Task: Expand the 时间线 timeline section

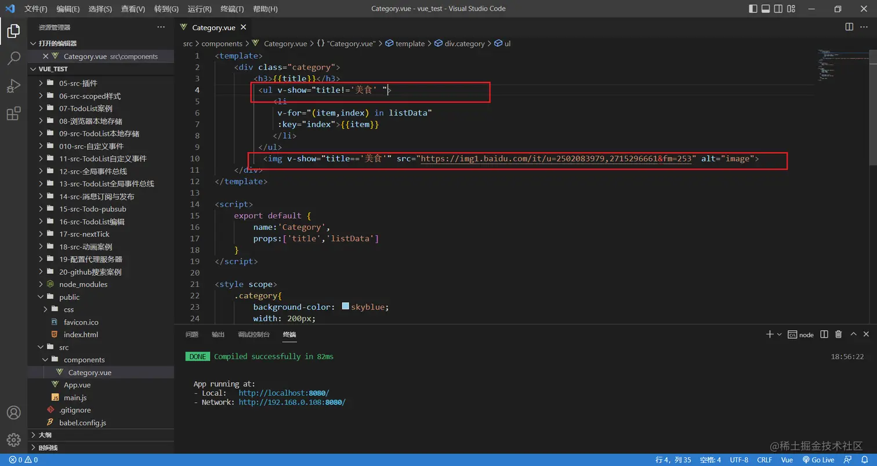Action: pyautogui.click(x=101, y=447)
